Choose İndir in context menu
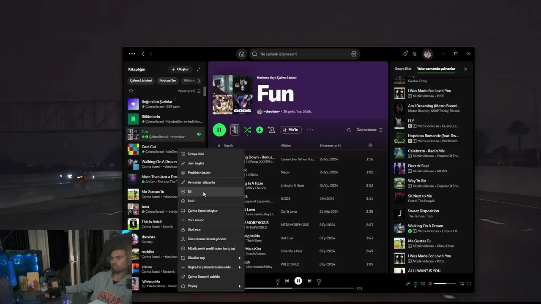541x304 pixels. pyautogui.click(x=211, y=201)
